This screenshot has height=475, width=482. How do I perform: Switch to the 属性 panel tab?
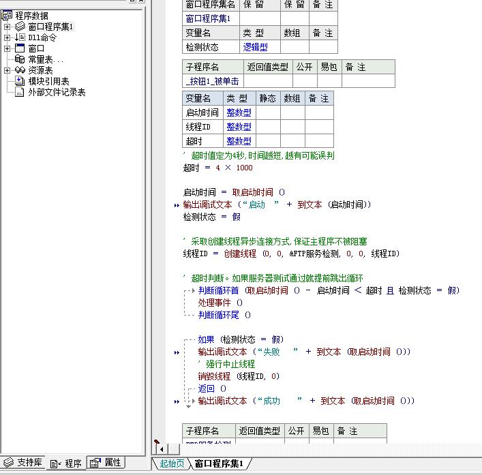point(106,463)
